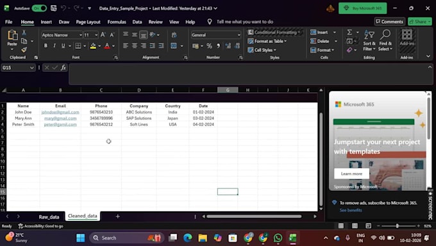This screenshot has width=436, height=246.
Task: Open the General number format dropdown
Action: (239, 35)
